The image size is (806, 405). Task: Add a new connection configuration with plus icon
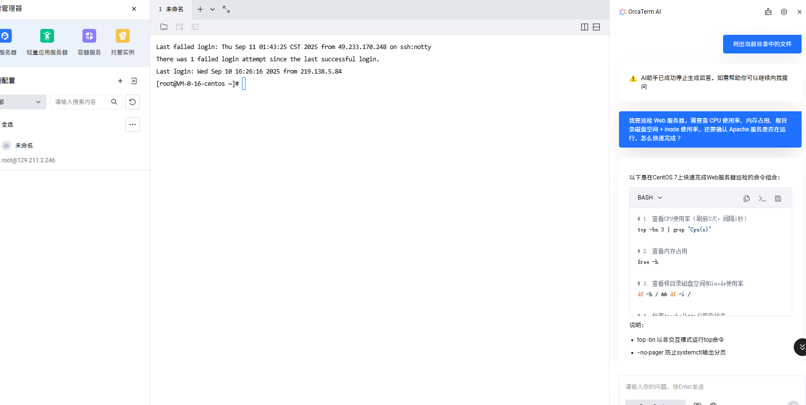point(120,81)
